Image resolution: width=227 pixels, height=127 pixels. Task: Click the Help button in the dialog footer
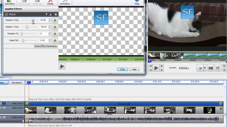coord(134,69)
